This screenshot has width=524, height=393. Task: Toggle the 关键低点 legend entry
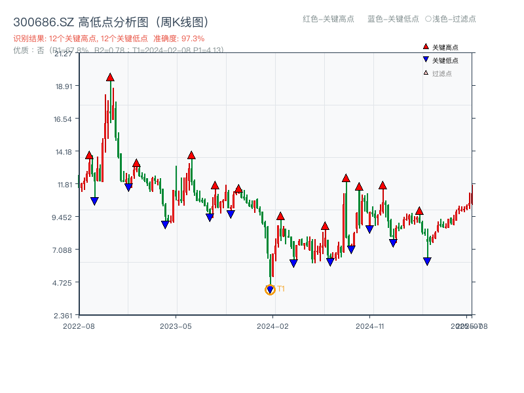pos(441,60)
